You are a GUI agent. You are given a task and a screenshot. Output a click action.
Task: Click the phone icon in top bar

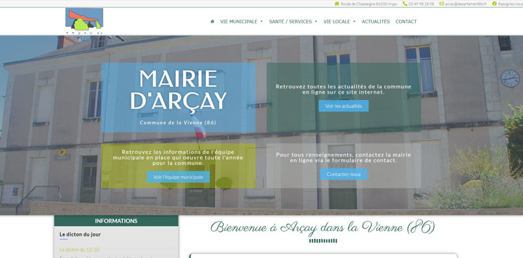tap(405, 4)
